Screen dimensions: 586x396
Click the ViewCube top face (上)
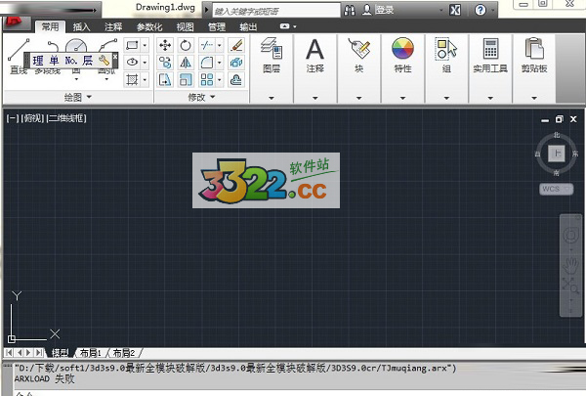556,153
